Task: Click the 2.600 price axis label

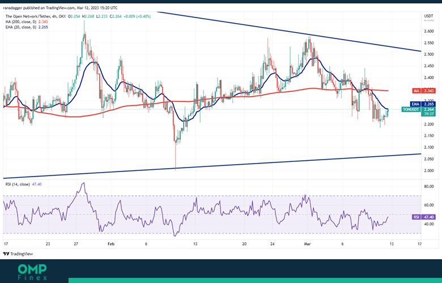Action: click(x=429, y=31)
